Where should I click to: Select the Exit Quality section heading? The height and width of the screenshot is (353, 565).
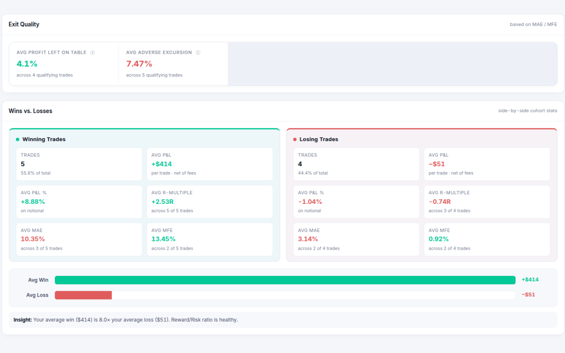pos(24,24)
